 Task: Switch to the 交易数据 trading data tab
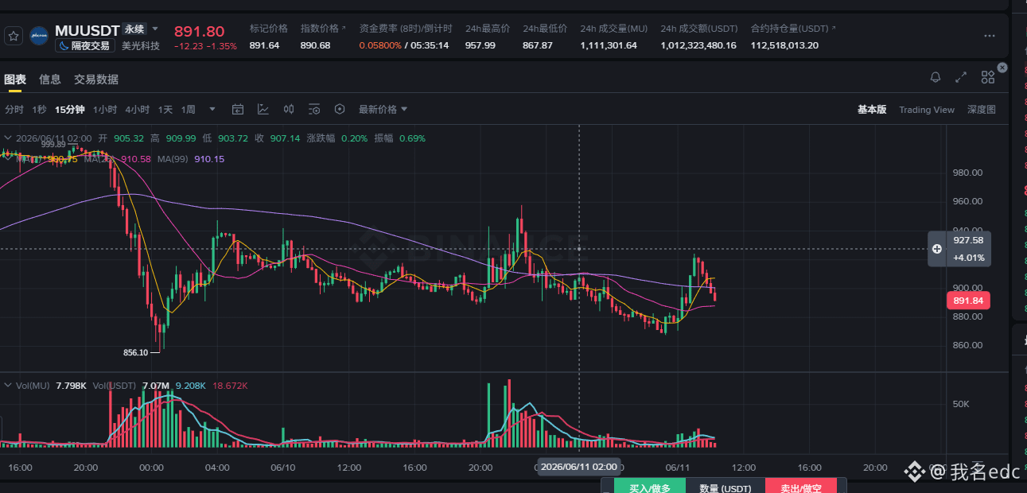click(96, 80)
